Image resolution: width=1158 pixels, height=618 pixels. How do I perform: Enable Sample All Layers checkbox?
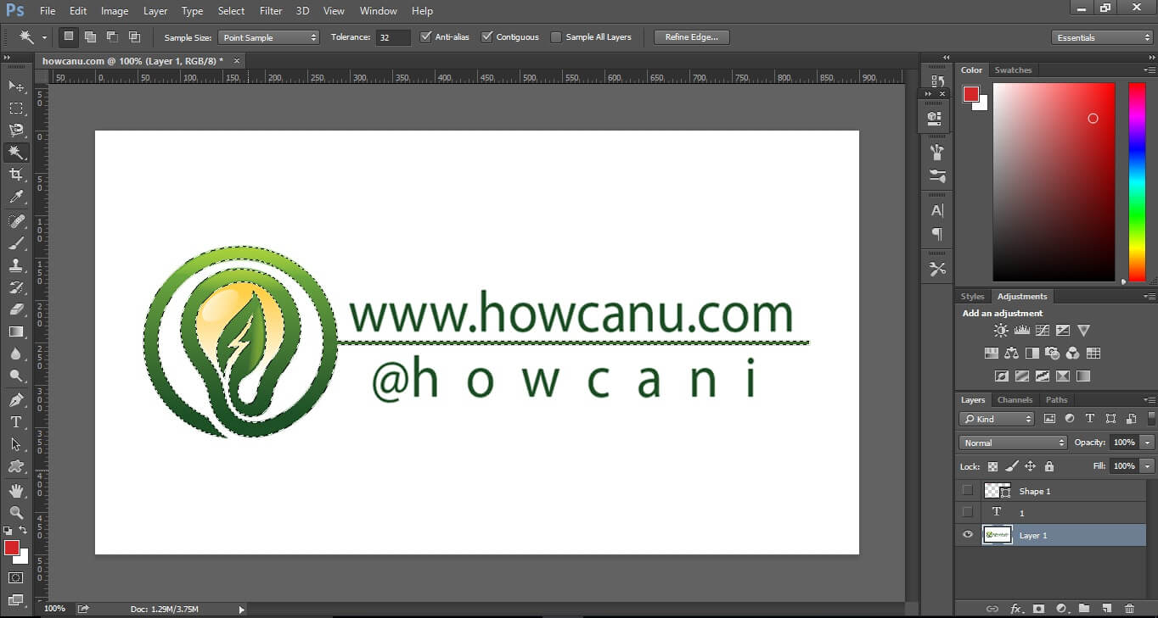[x=556, y=37]
